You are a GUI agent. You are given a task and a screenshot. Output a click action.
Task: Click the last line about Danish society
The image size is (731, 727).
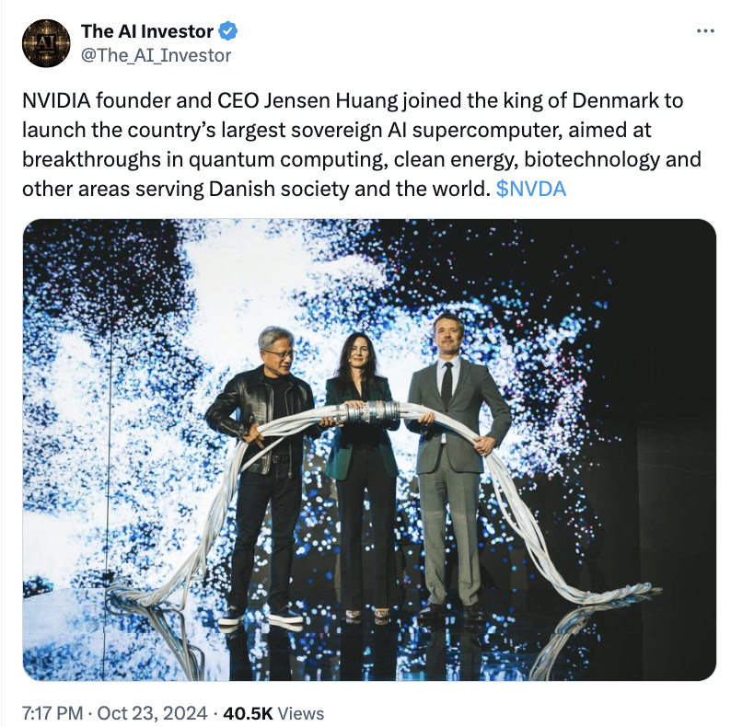(x=295, y=190)
